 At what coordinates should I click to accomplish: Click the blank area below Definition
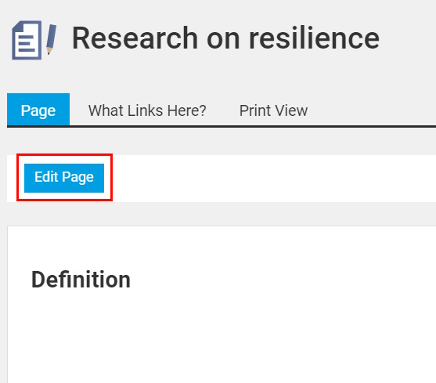tap(222, 339)
